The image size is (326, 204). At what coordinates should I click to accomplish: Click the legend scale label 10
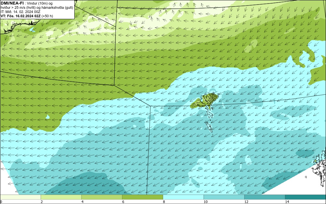(x=206, y=202)
